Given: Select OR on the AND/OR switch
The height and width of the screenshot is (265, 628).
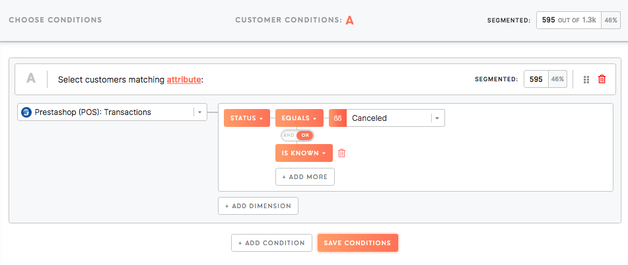Looking at the screenshot, I should tap(305, 135).
